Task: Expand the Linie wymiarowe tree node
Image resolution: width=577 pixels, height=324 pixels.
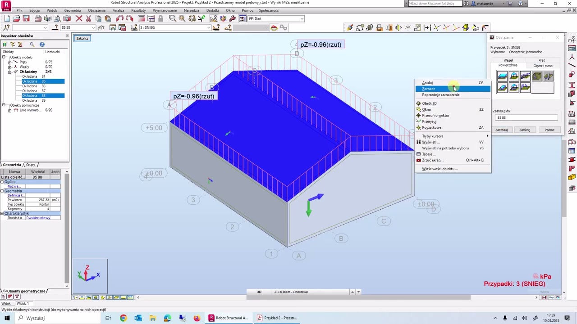Action: pos(10,110)
